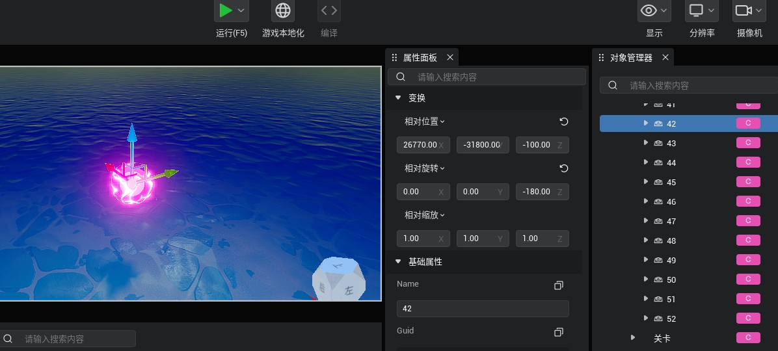Click the relative position X input field
778x351 pixels.
tap(418, 145)
